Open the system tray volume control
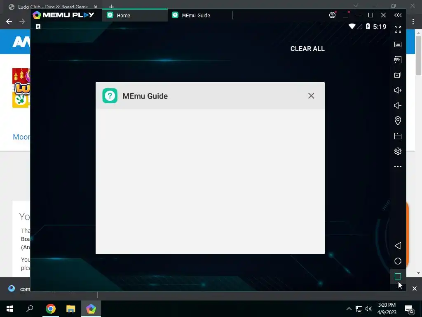Image resolution: width=422 pixels, height=317 pixels. (x=368, y=309)
